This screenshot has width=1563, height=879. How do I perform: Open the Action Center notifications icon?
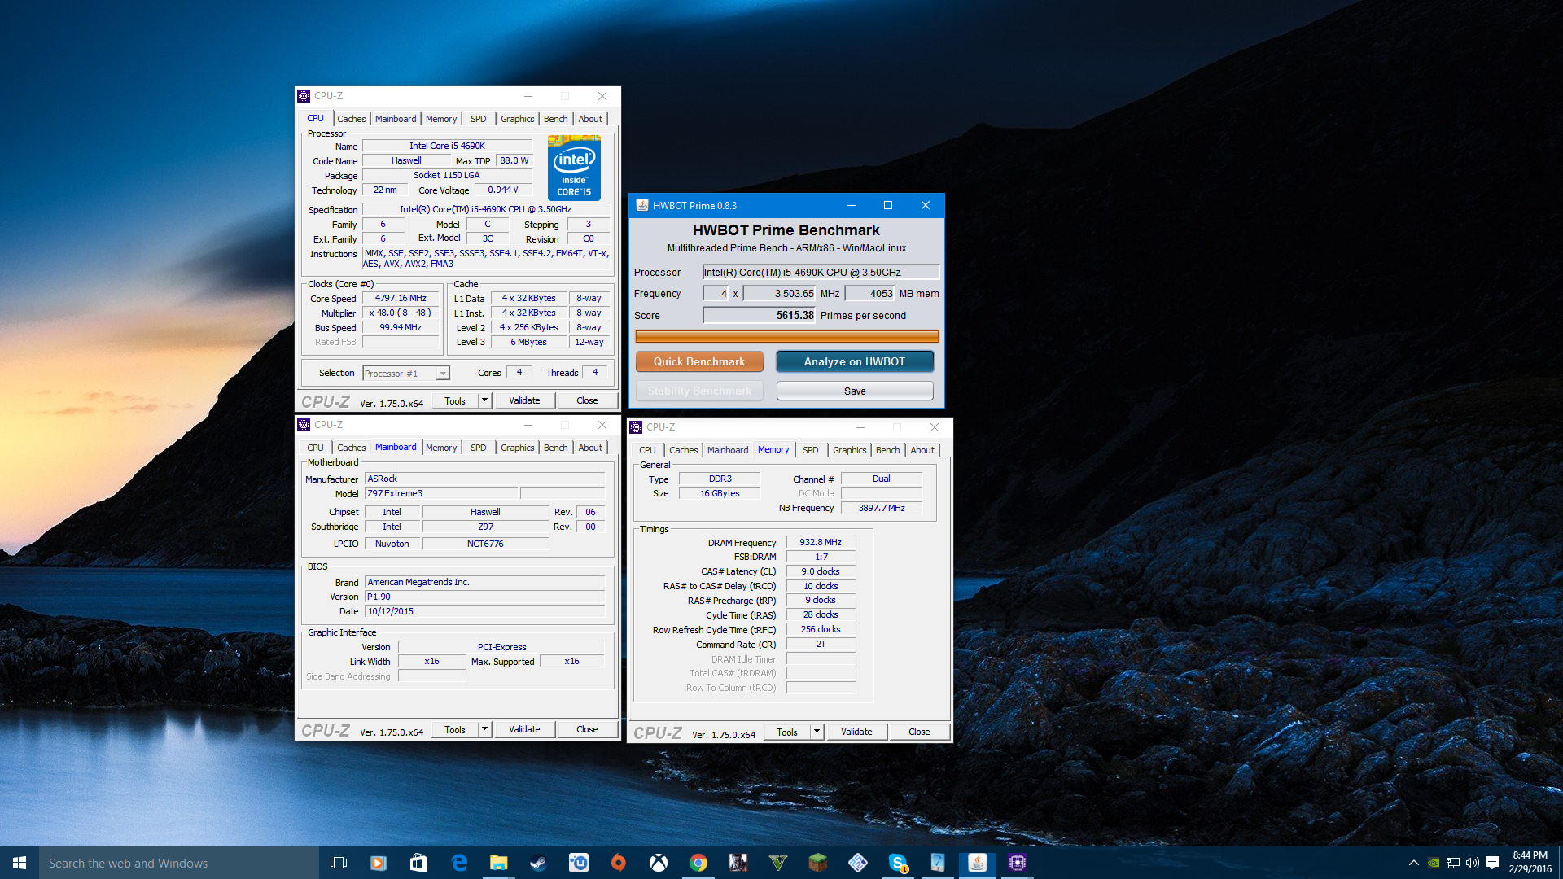[x=1492, y=863]
